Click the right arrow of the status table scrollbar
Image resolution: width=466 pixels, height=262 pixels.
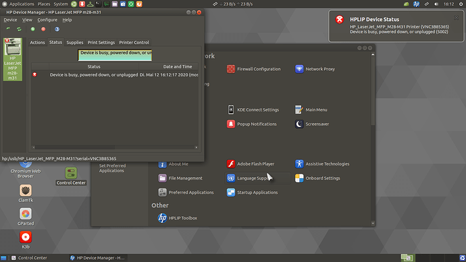coord(196,147)
